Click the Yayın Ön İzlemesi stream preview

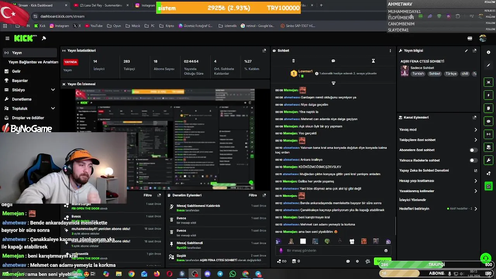[x=165, y=139]
